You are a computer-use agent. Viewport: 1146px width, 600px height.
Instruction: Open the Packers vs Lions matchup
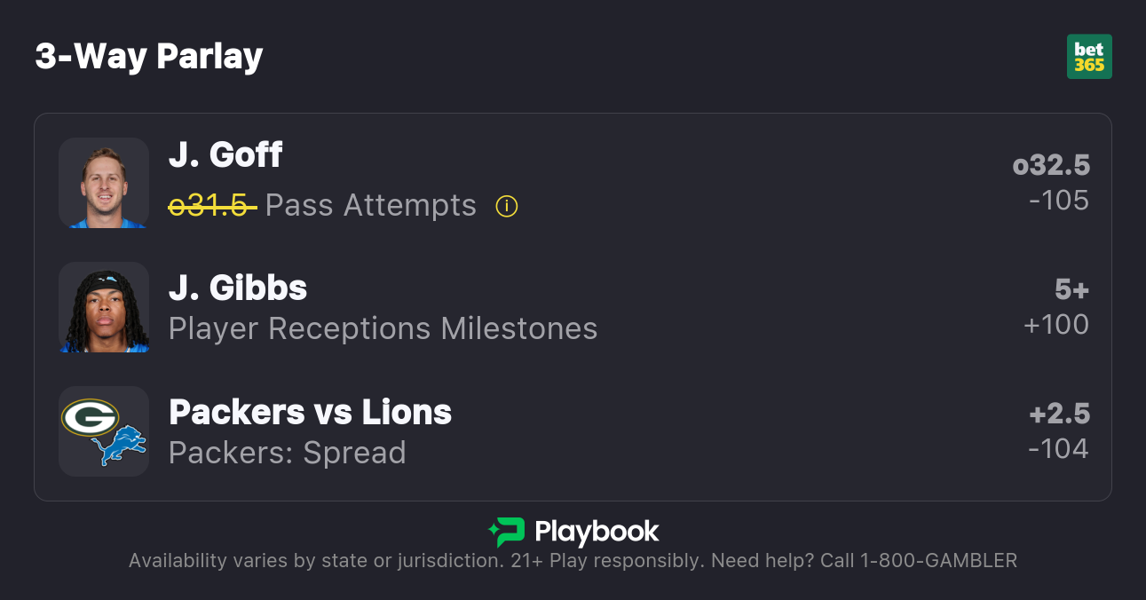(310, 412)
